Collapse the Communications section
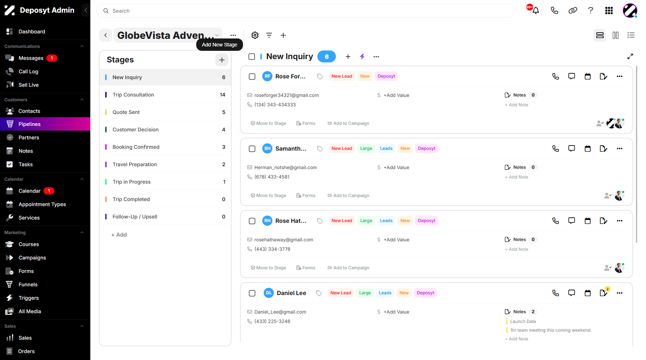646x360 pixels. point(82,46)
